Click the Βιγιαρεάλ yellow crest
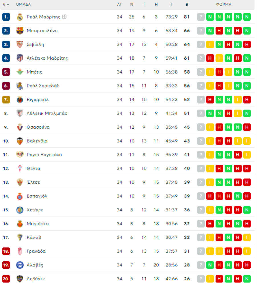 [x=20, y=100]
